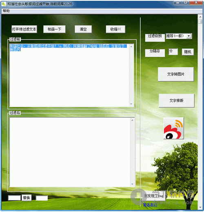Viewport: 204px width, 212px height.
Task: Expand the 过滤级别 dropdown arrow
Action: (189, 36)
